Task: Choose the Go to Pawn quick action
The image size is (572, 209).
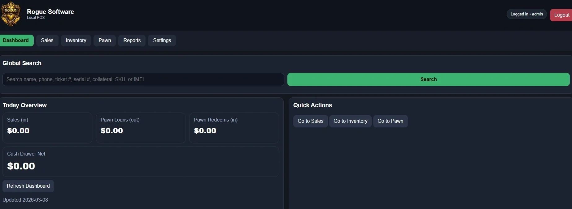Action: click(x=390, y=121)
